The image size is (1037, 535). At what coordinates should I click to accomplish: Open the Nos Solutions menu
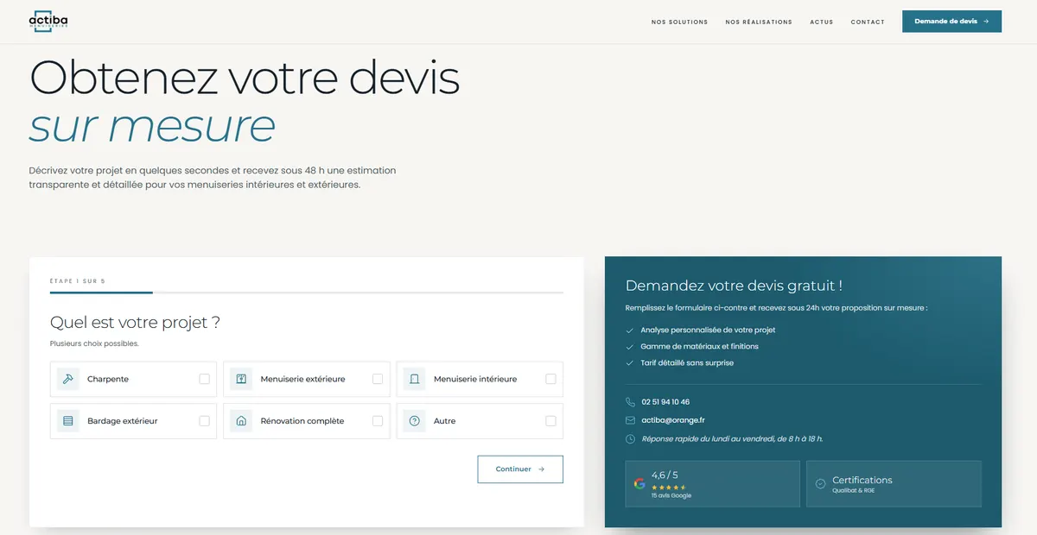679,22
